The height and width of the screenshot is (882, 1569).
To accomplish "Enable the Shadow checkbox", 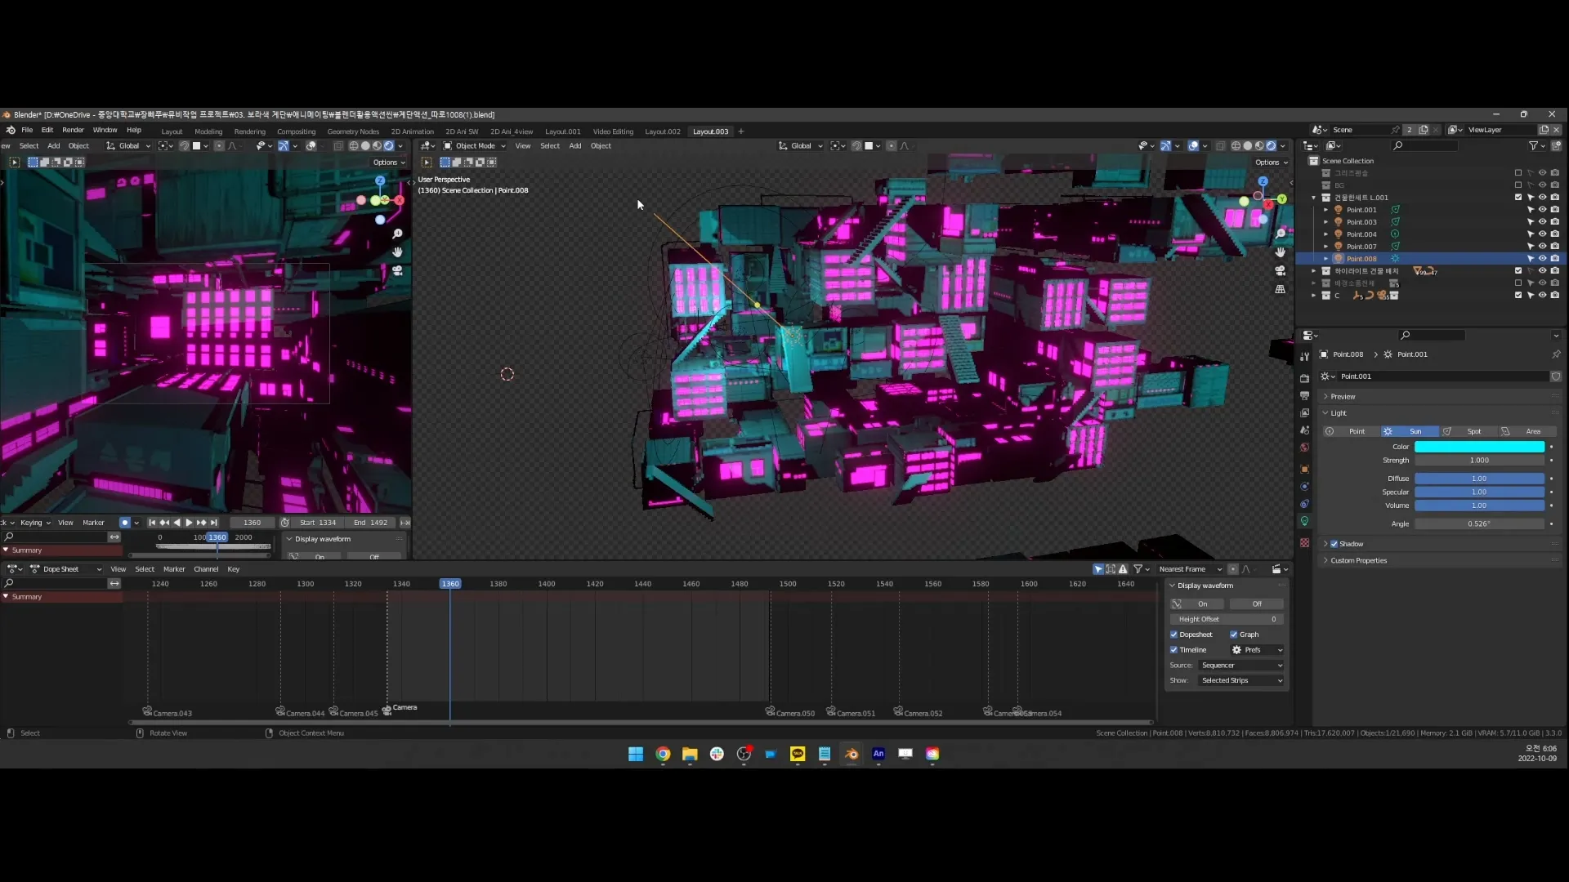I will click(1334, 544).
